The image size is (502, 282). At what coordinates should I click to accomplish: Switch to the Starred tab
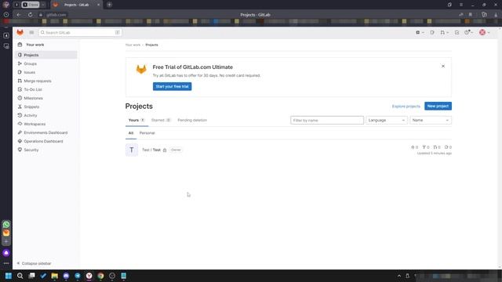click(x=161, y=120)
